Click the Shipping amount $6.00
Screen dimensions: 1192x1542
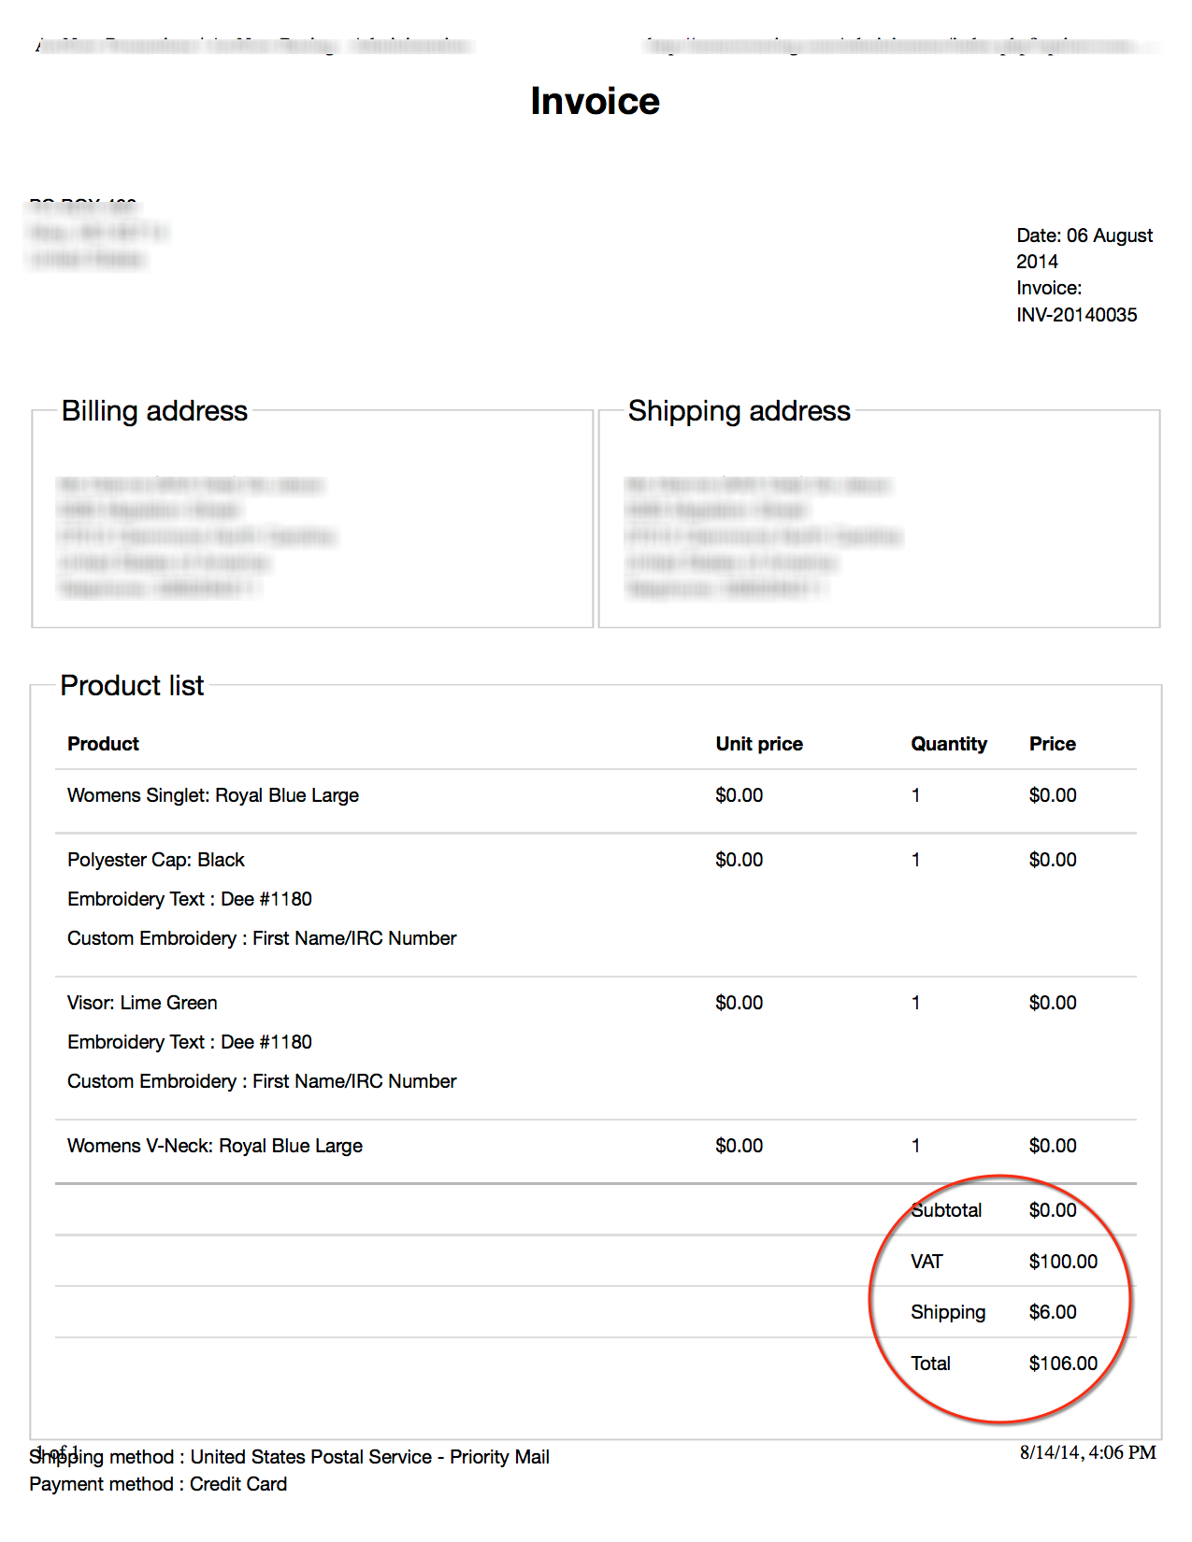point(1053,1312)
